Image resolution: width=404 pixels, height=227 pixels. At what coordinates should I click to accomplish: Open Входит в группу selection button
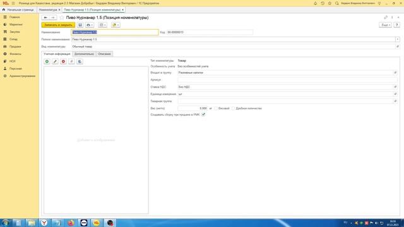395,73
